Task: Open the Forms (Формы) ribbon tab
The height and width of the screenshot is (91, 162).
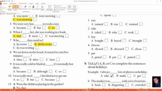Action: pos(31,4)
